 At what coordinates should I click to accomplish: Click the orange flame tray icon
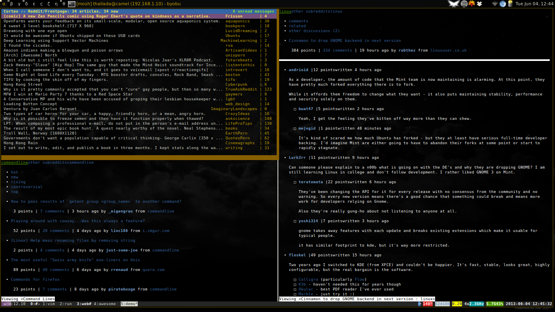tap(471, 3)
